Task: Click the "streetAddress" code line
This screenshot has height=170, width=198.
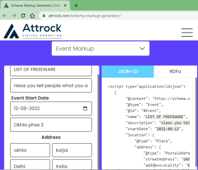Action: coord(167,159)
